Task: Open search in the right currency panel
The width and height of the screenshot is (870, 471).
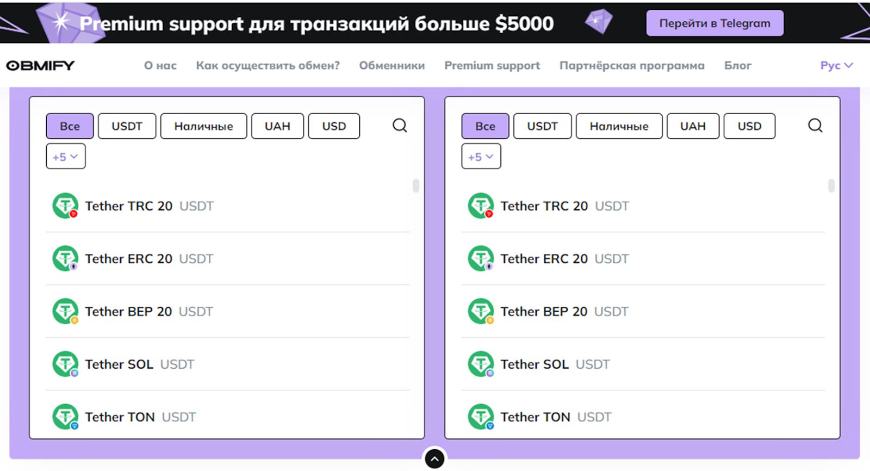Action: 815,126
